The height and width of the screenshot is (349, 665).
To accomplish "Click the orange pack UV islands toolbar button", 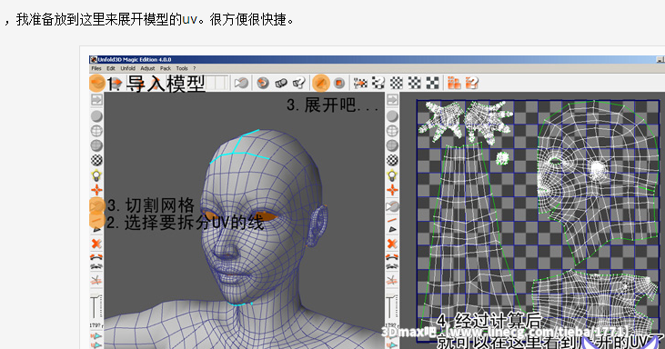I will (x=454, y=83).
